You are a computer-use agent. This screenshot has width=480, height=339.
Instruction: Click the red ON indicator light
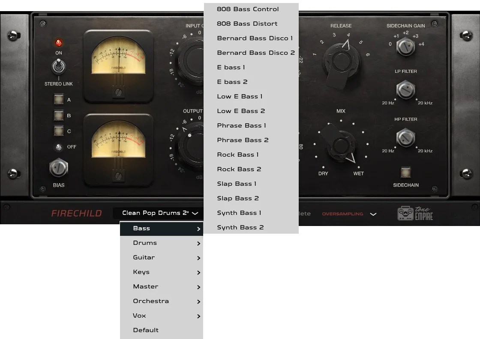tap(58, 42)
